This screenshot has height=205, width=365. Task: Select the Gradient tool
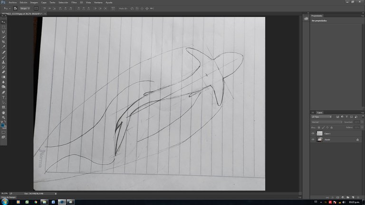[x=3, y=77]
